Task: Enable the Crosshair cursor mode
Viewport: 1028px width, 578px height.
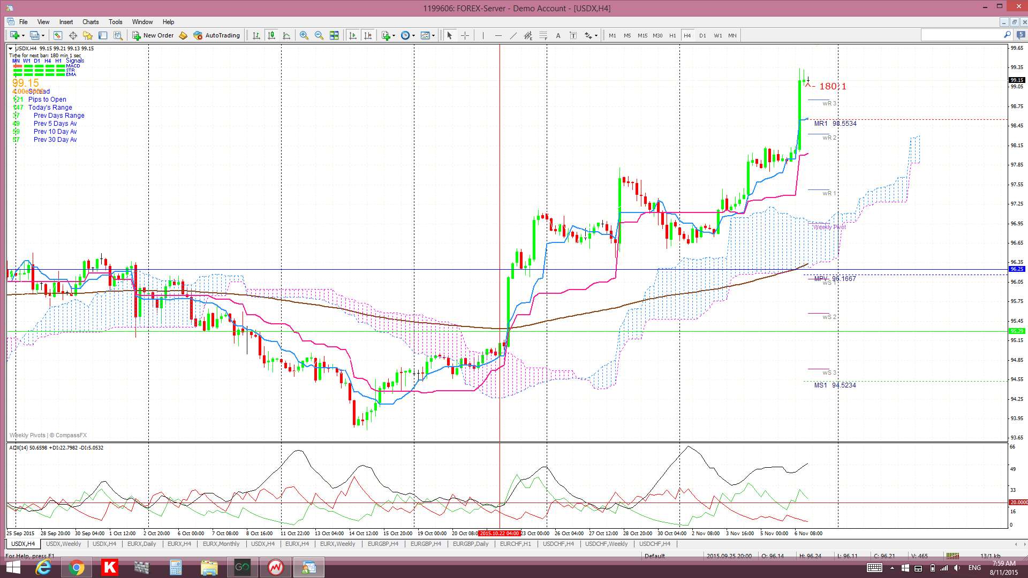Action: (x=465, y=35)
